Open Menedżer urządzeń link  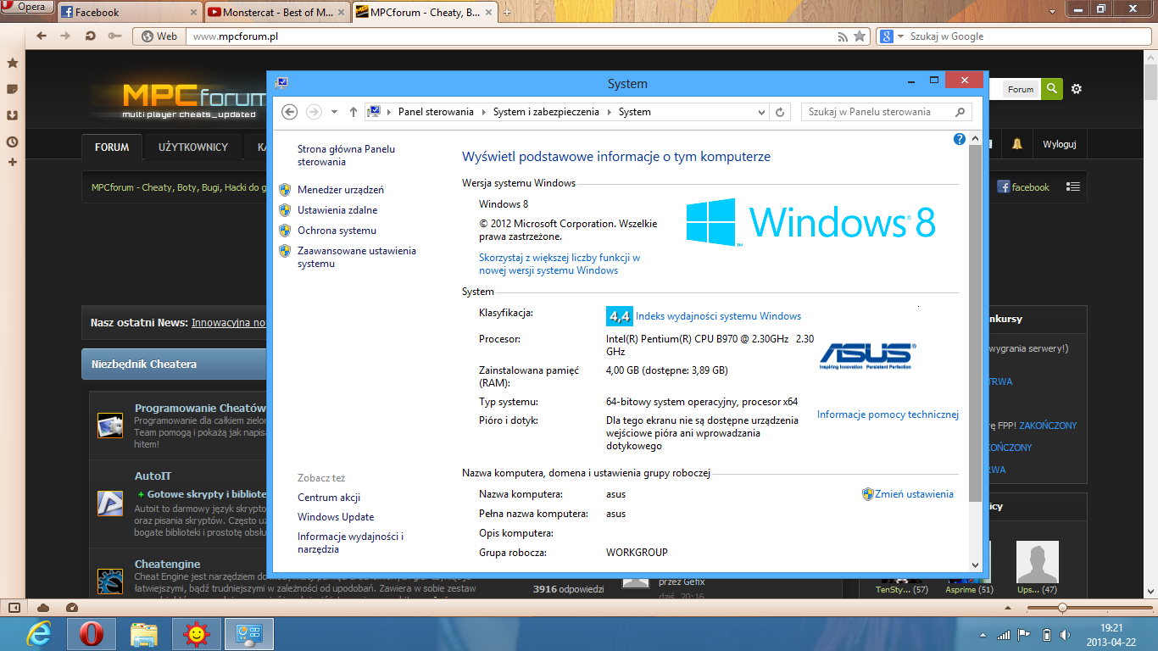341,190
